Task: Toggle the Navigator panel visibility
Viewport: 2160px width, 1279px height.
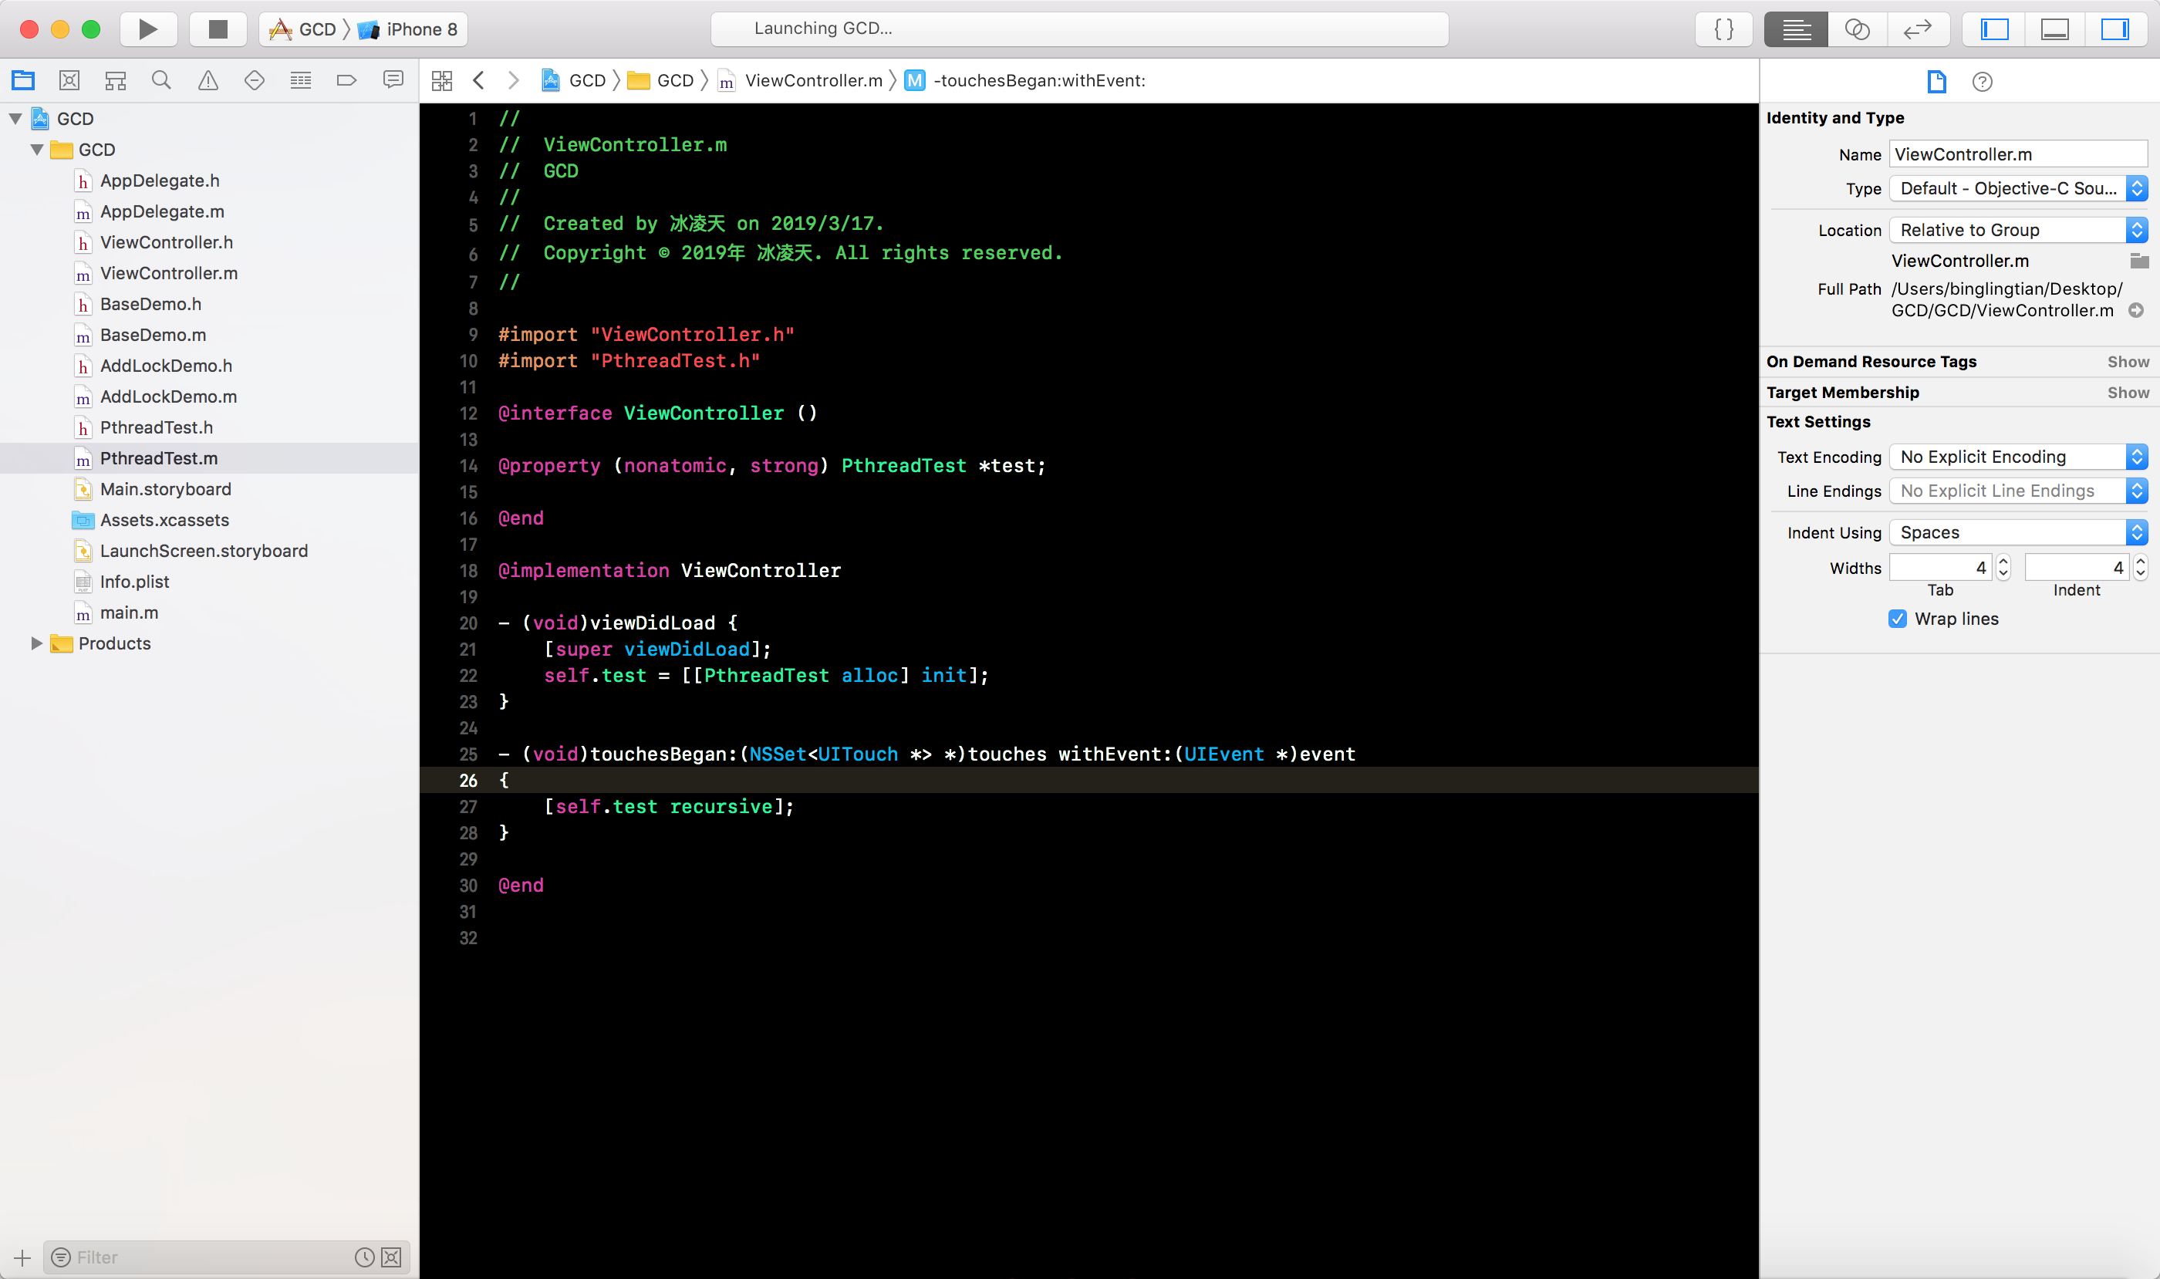Action: 1994,29
